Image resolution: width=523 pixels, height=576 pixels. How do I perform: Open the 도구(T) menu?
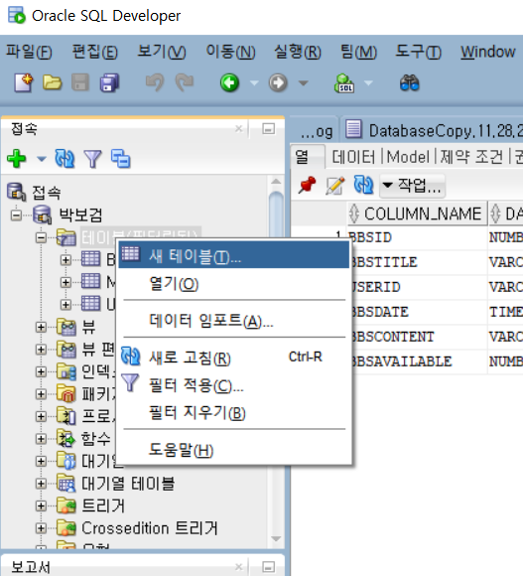[418, 52]
